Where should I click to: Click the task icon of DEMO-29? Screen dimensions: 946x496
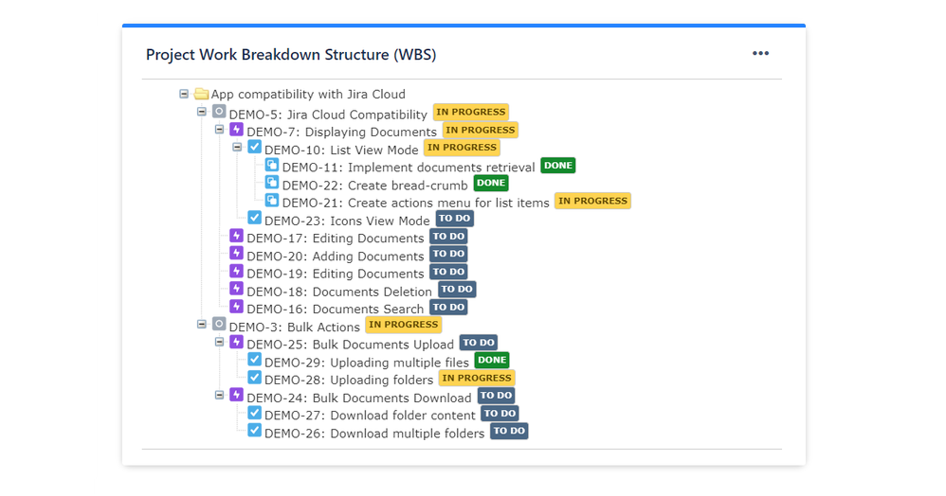[x=255, y=360]
